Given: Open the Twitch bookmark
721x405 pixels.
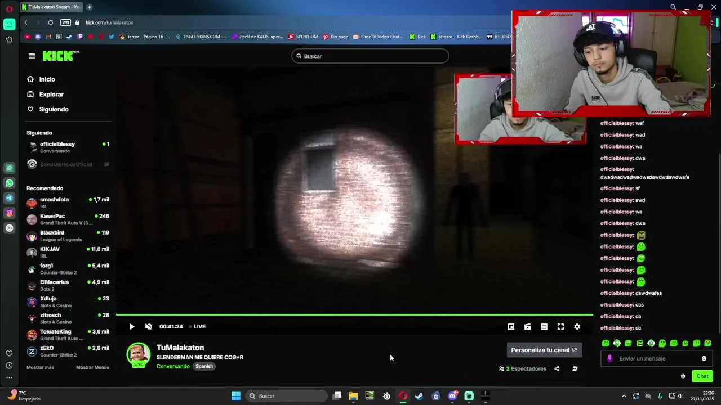Looking at the screenshot, I should (x=79, y=37).
